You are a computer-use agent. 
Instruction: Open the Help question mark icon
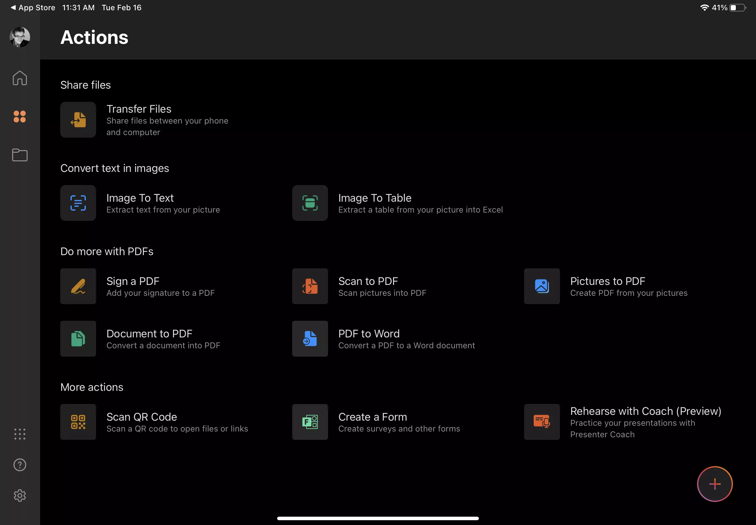pyautogui.click(x=20, y=465)
